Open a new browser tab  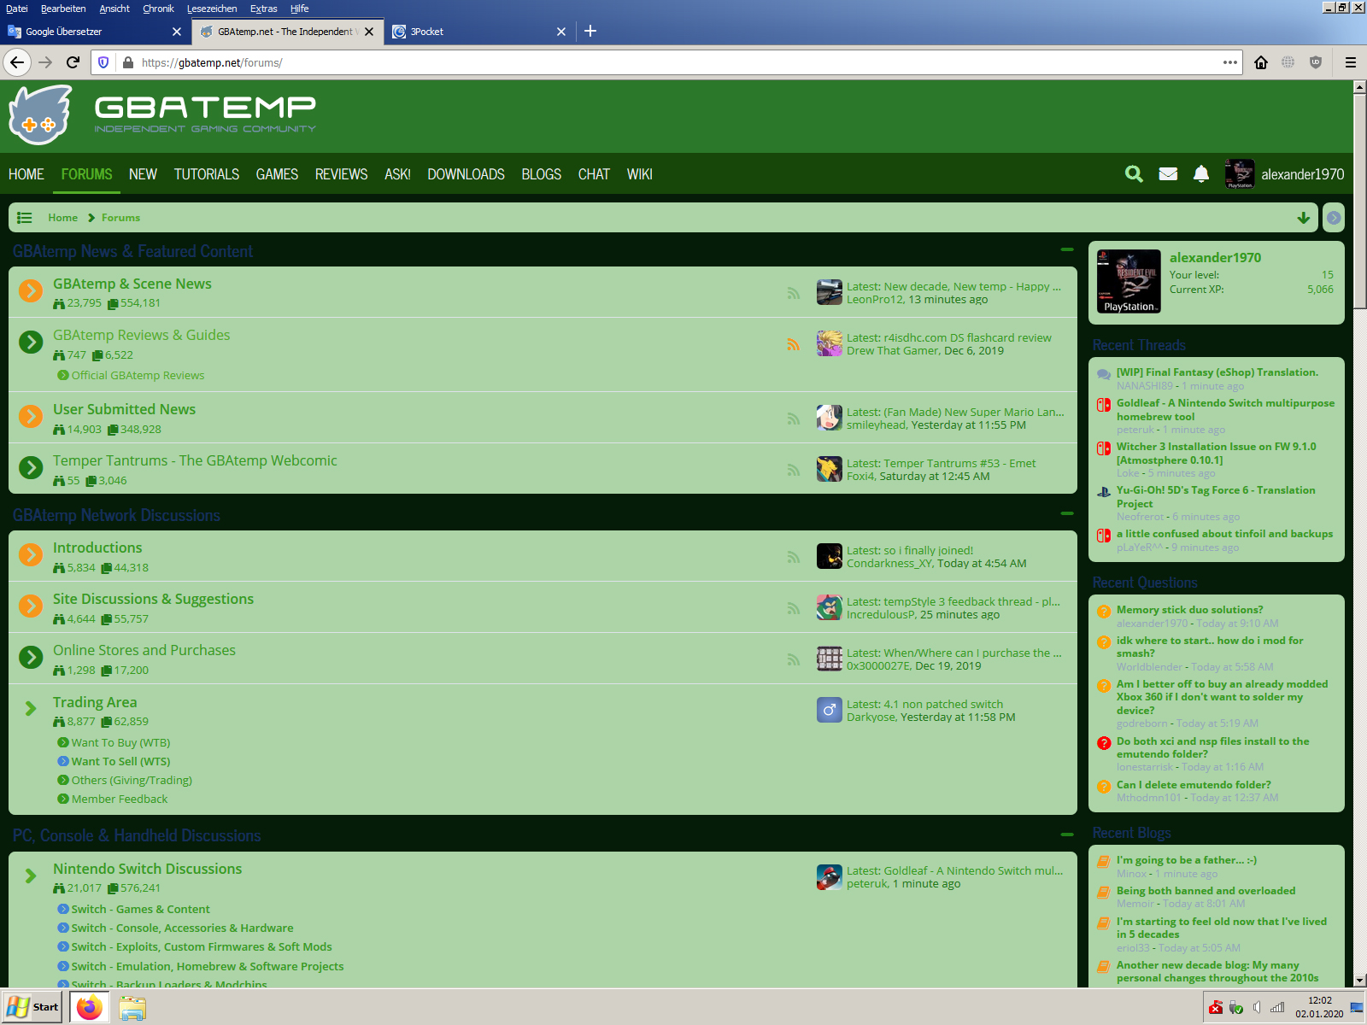590,32
